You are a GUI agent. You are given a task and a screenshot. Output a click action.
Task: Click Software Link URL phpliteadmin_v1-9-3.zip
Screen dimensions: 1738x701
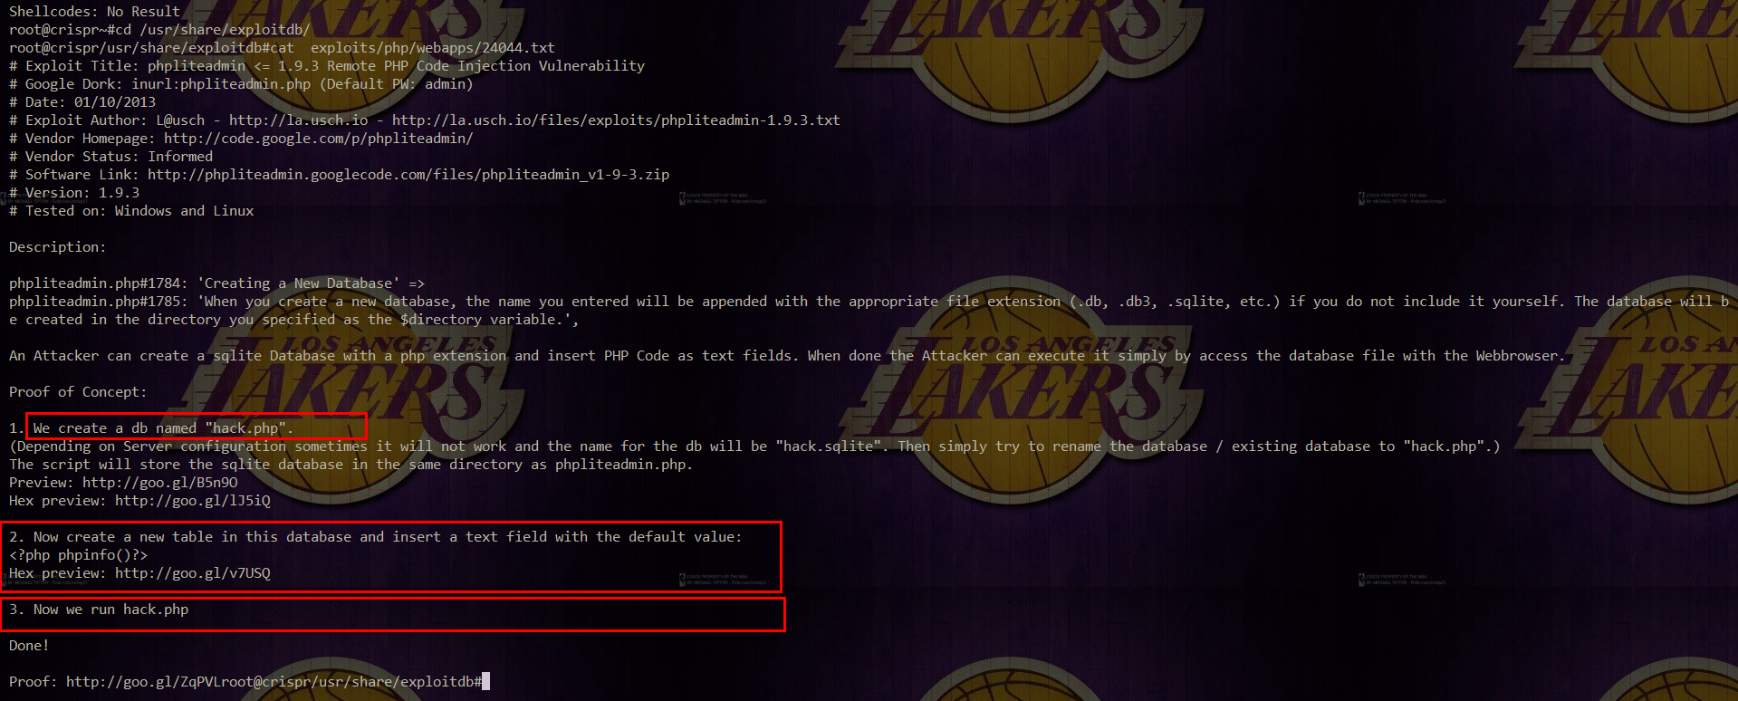408,175
